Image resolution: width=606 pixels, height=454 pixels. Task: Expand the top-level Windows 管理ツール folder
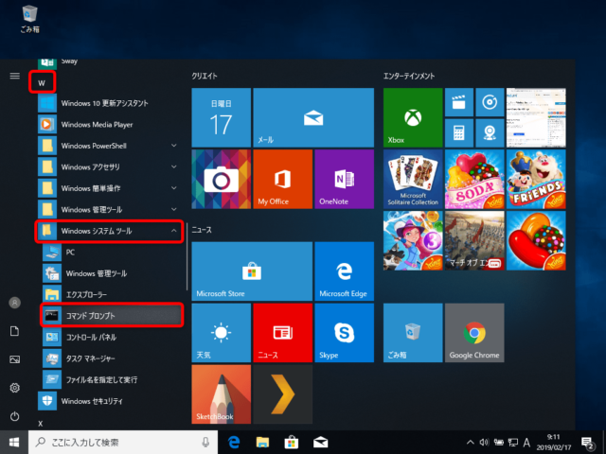[x=110, y=209]
